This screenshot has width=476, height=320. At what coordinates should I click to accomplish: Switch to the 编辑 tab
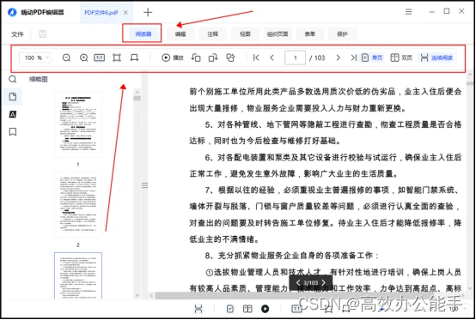[180, 34]
